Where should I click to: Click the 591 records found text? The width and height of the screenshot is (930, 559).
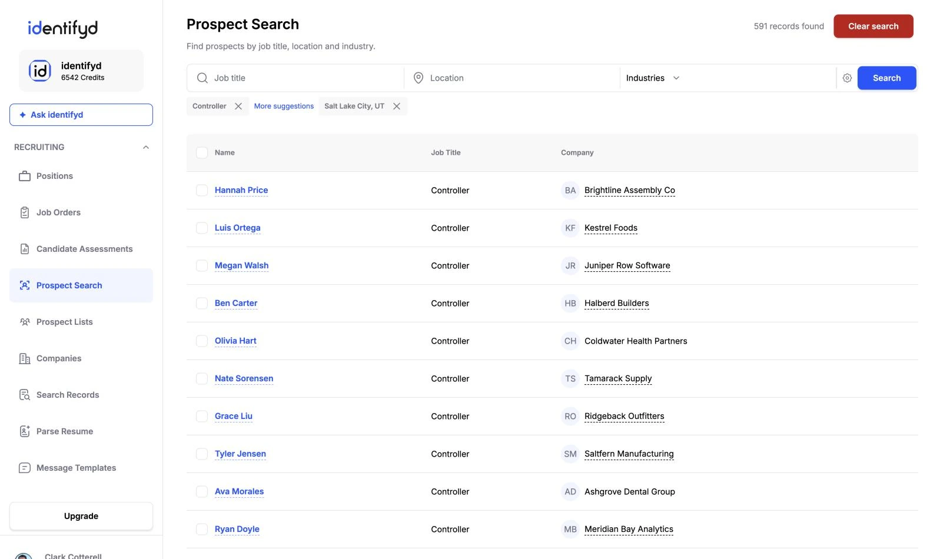pos(789,26)
